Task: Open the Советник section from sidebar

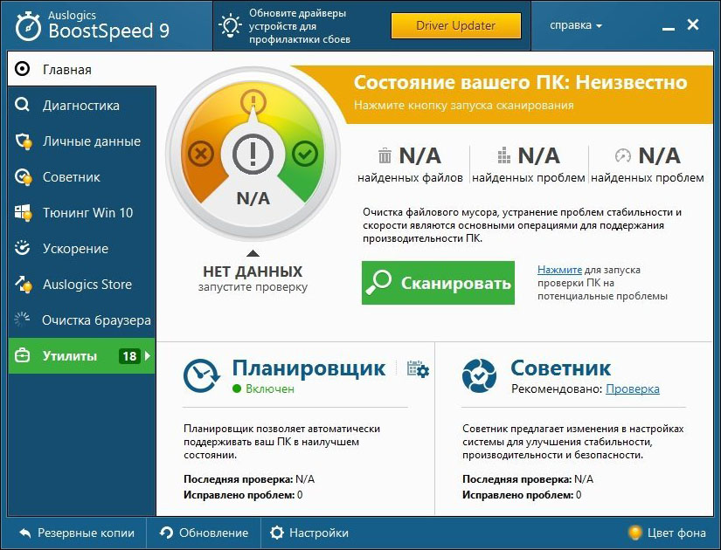Action: 22,176
